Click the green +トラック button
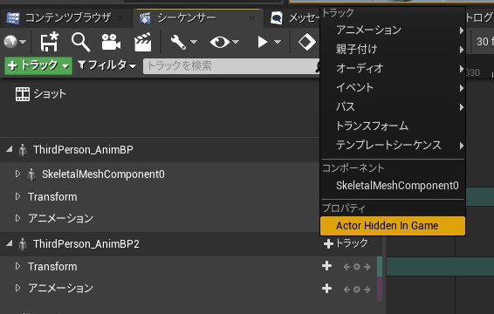Image resolution: width=494 pixels, height=314 pixels. [x=38, y=65]
